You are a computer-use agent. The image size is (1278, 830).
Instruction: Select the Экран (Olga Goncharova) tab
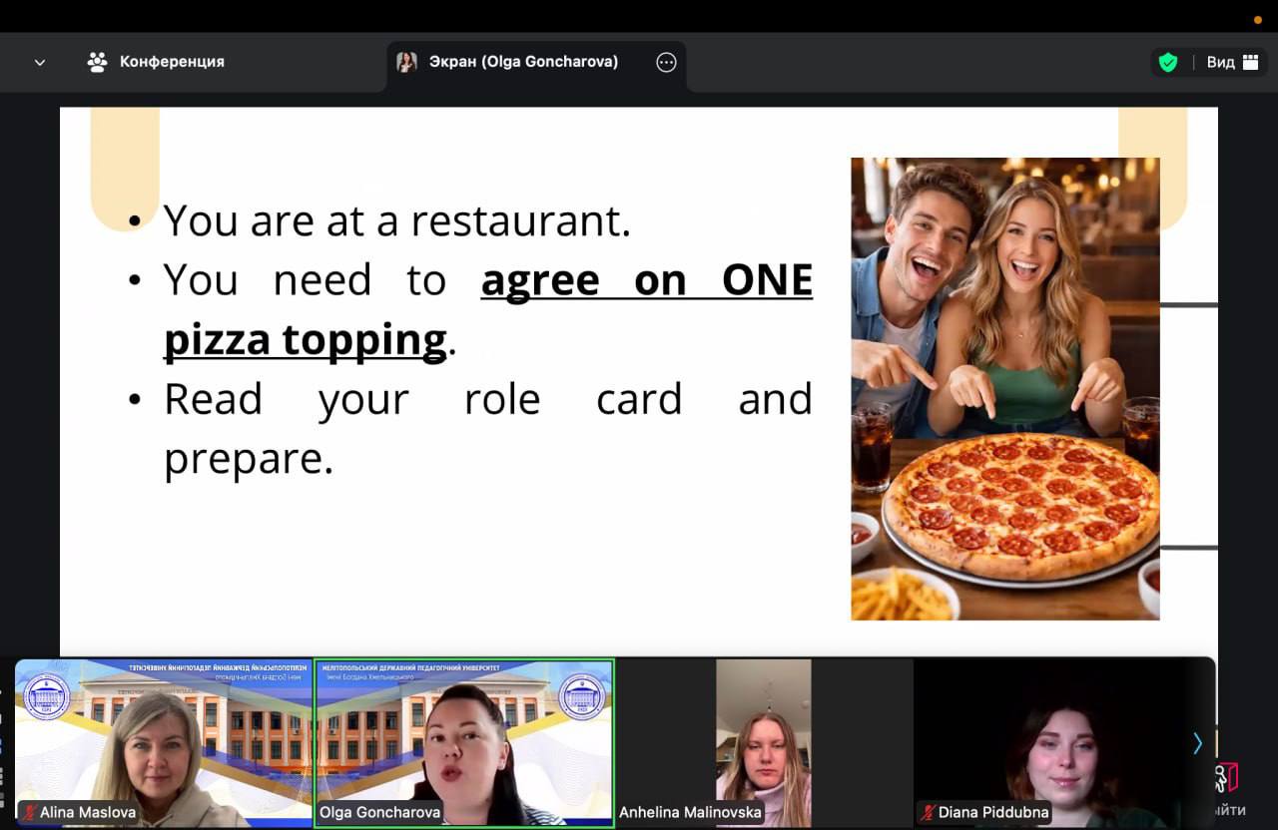pyautogui.click(x=523, y=62)
